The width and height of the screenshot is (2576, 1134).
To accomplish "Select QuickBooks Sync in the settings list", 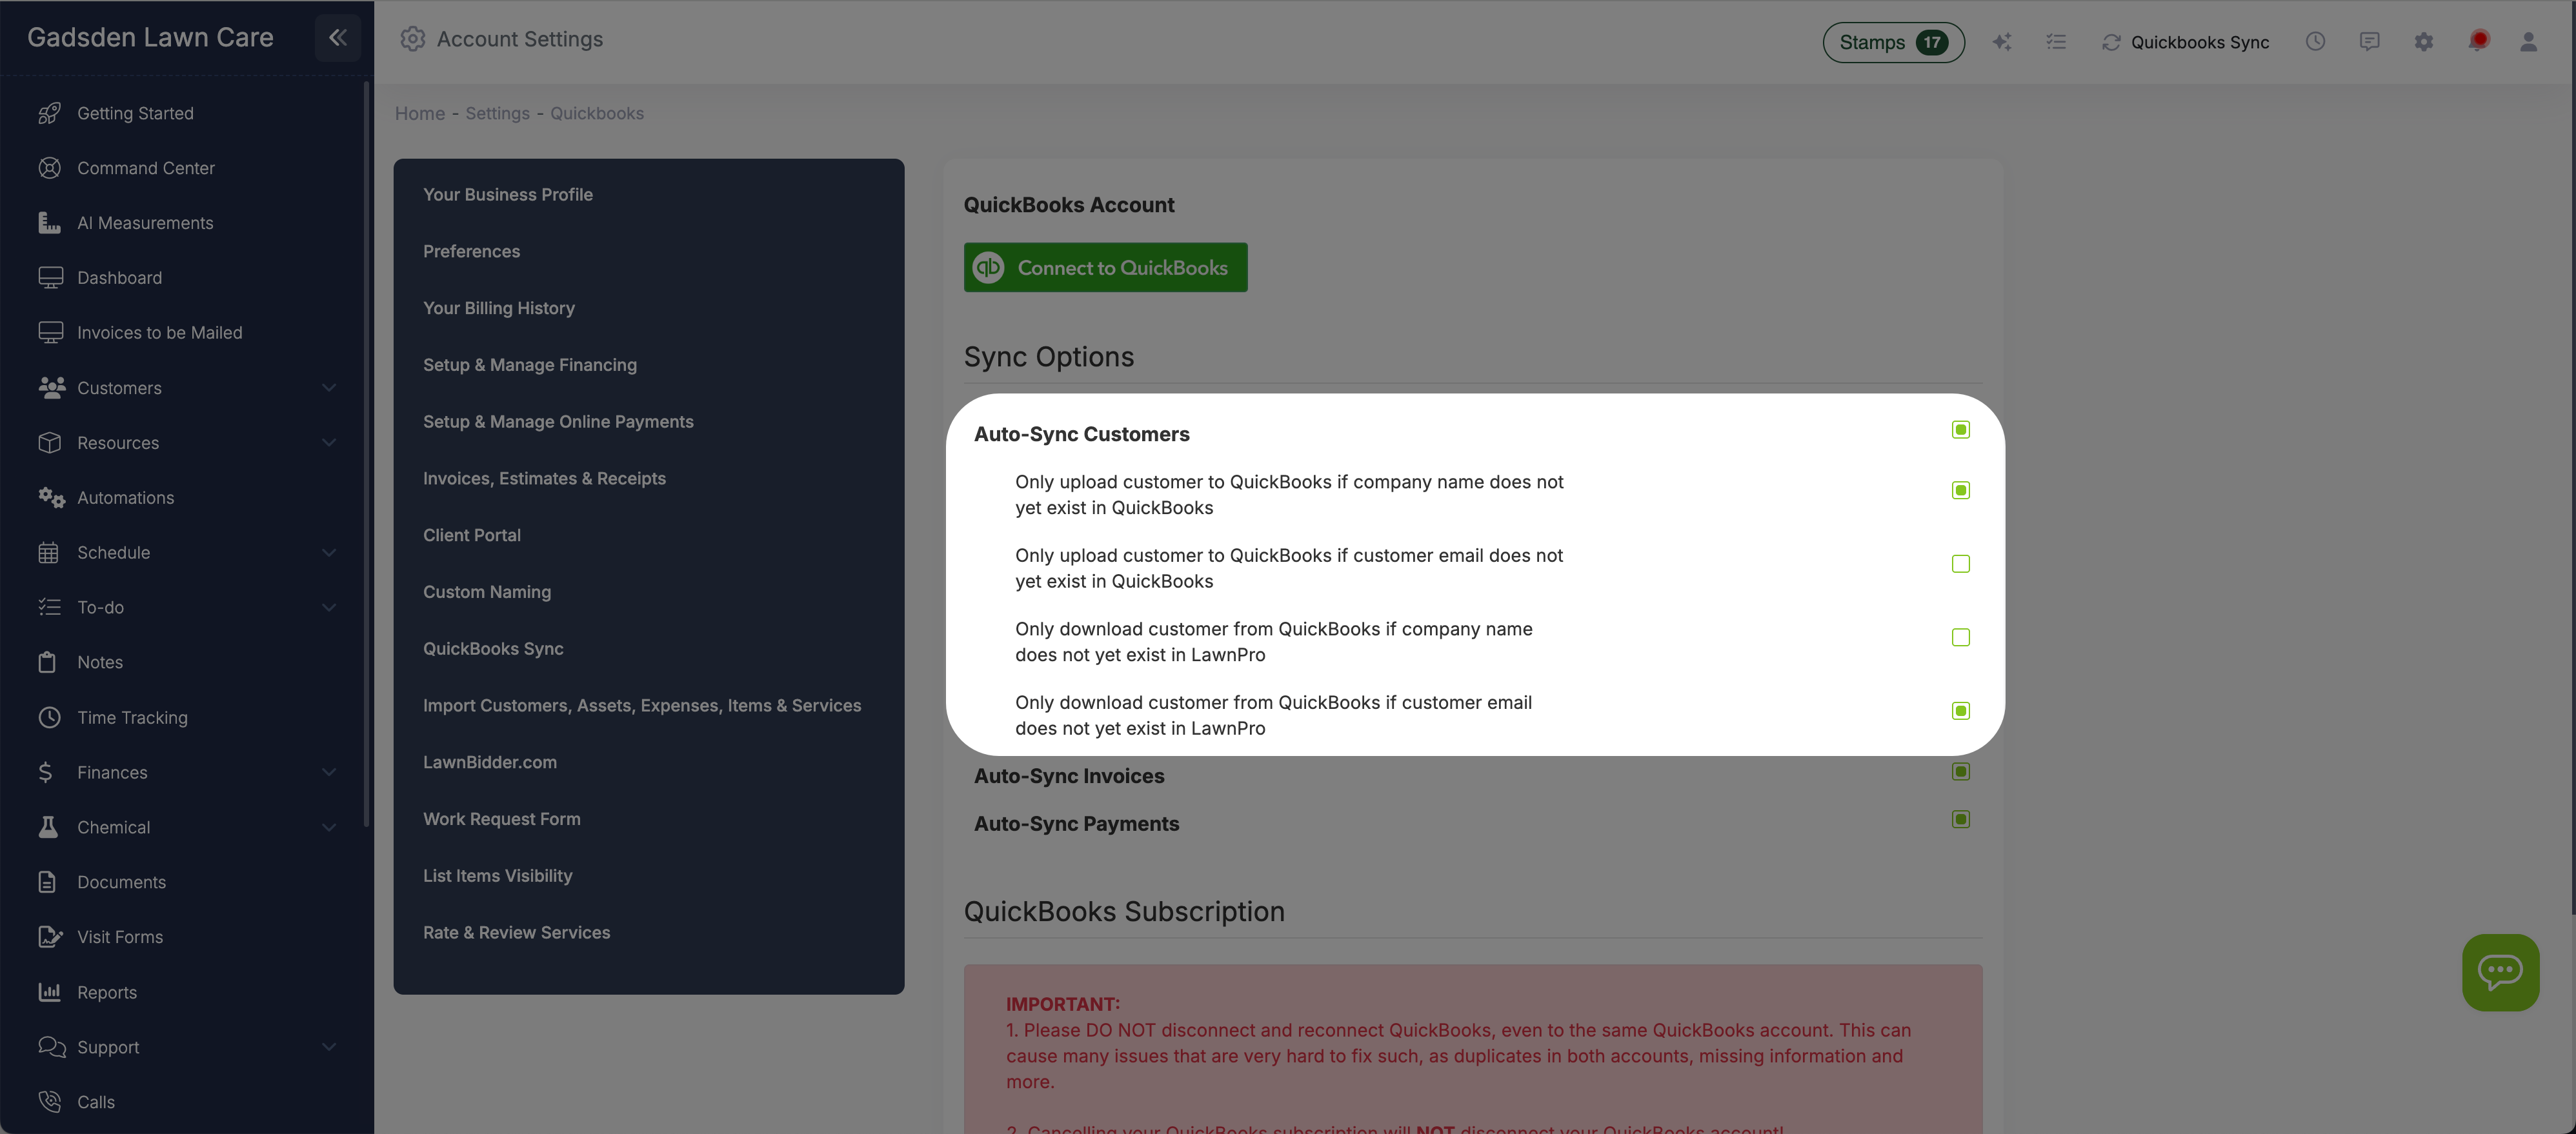I will [x=493, y=648].
